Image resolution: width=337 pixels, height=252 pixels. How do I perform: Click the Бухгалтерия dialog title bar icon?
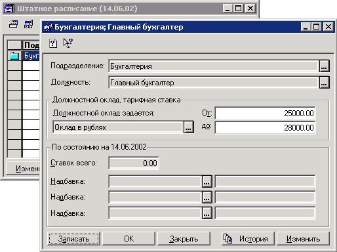(48, 27)
